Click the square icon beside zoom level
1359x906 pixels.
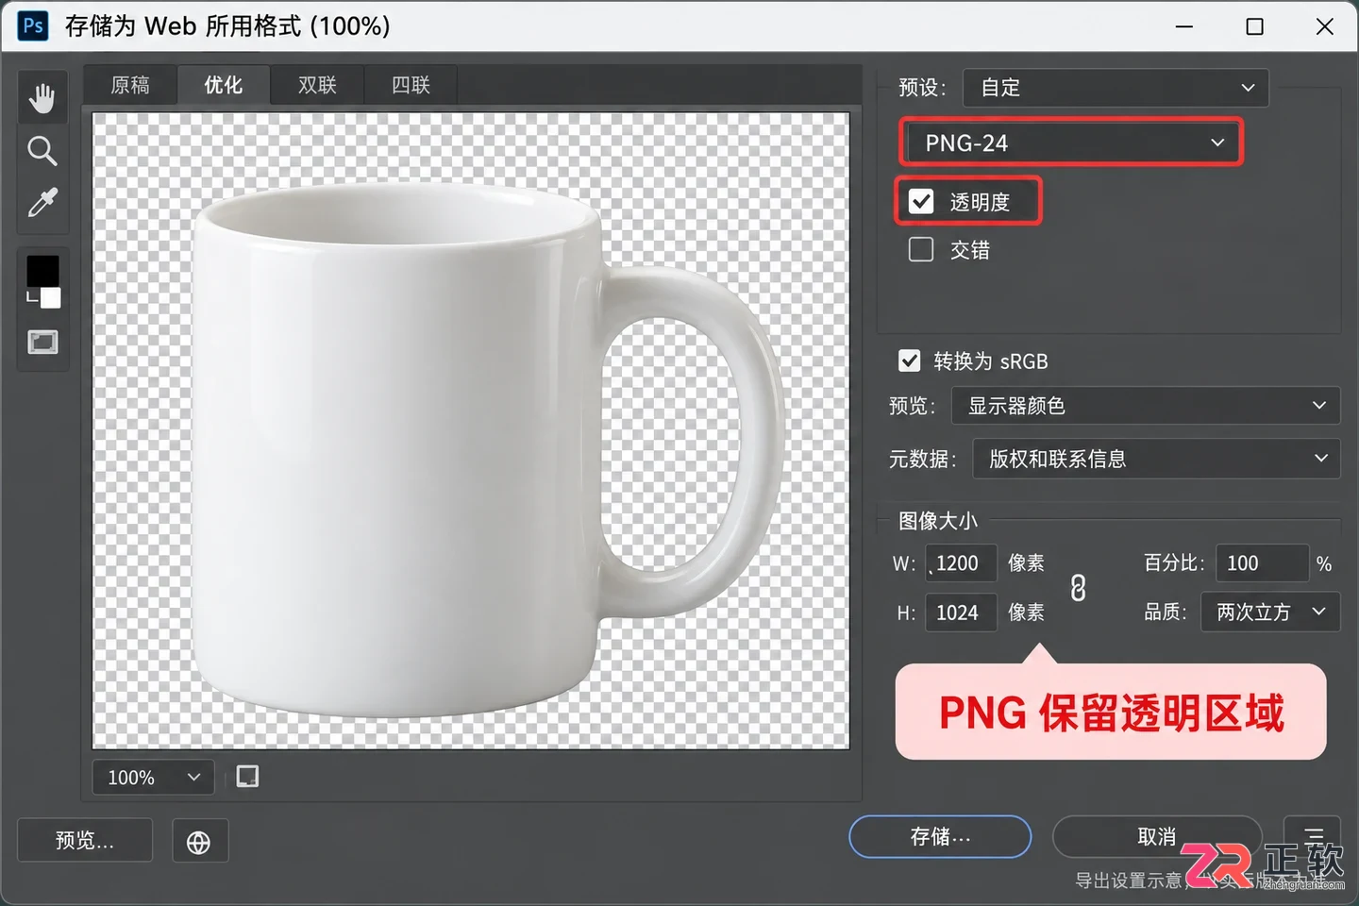247,777
